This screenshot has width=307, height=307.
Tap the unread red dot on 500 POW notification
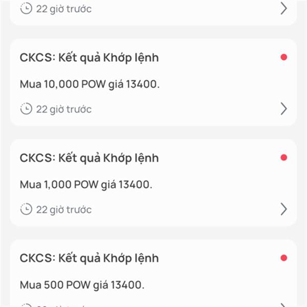pyautogui.click(x=283, y=258)
